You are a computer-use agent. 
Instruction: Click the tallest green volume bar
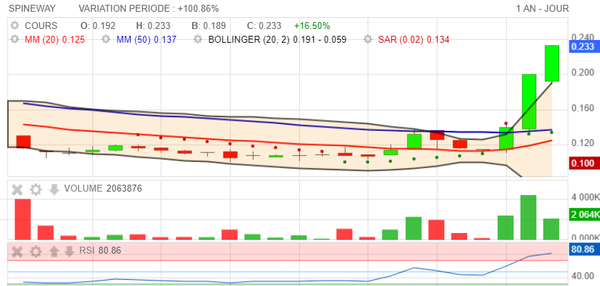click(528, 217)
